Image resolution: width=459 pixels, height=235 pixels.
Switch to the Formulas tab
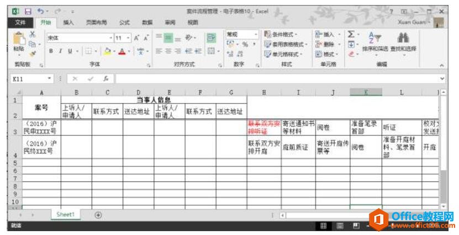click(x=124, y=23)
